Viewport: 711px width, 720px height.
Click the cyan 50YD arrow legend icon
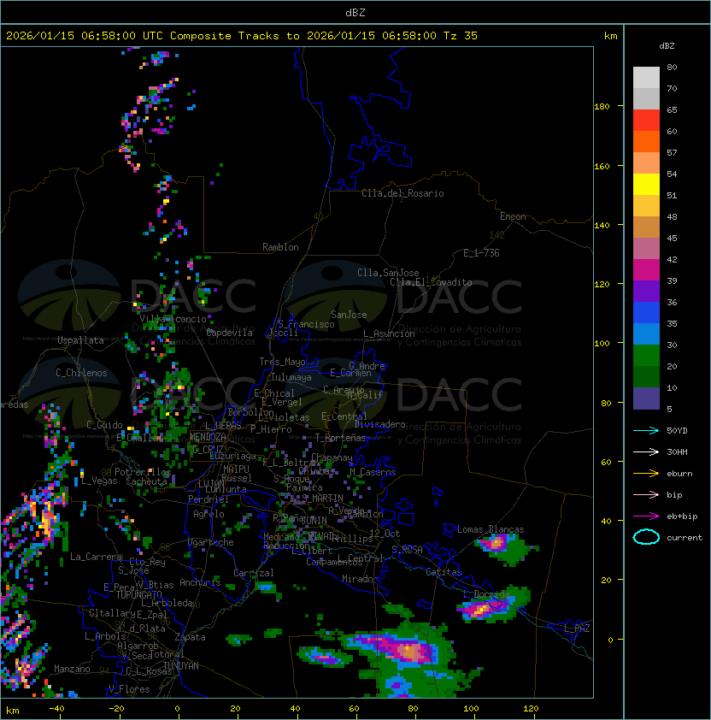click(646, 431)
